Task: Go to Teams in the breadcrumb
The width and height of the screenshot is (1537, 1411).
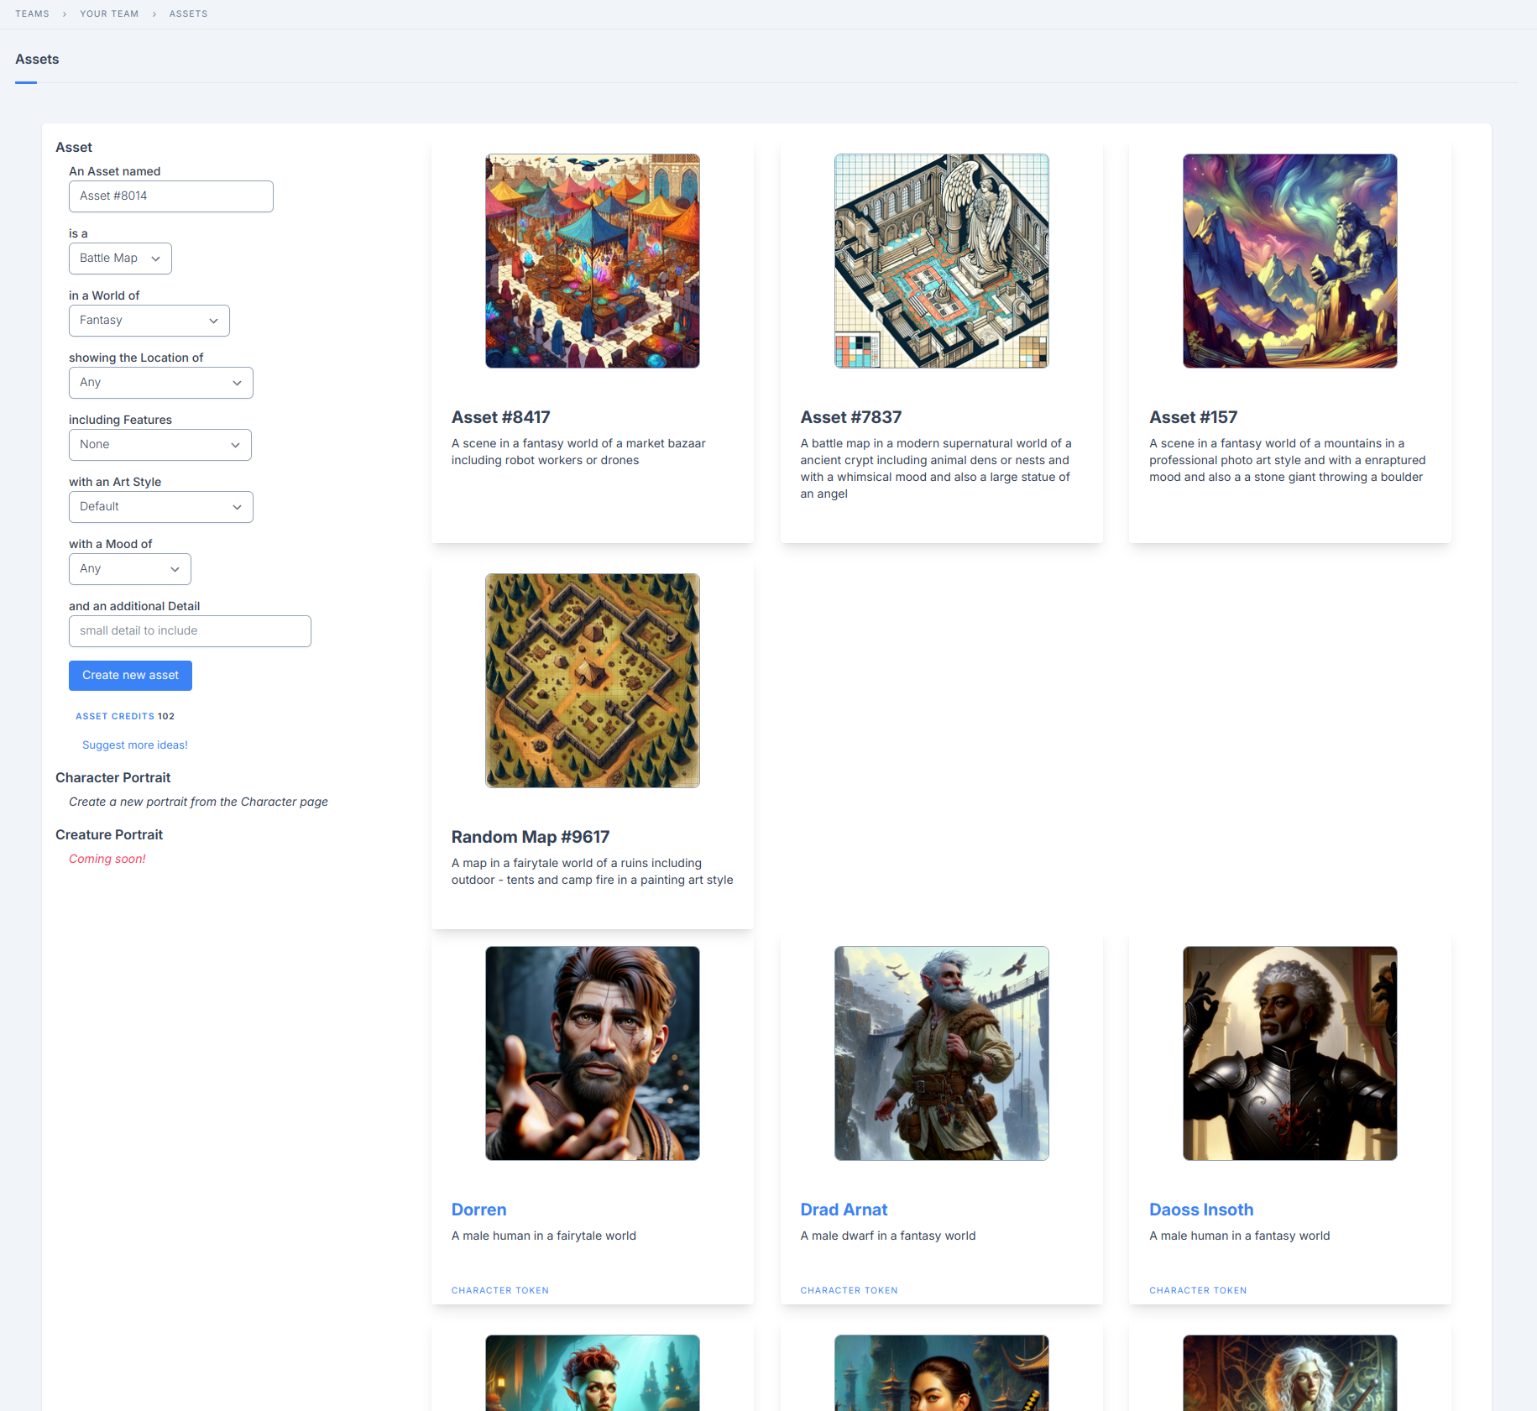Action: point(32,13)
